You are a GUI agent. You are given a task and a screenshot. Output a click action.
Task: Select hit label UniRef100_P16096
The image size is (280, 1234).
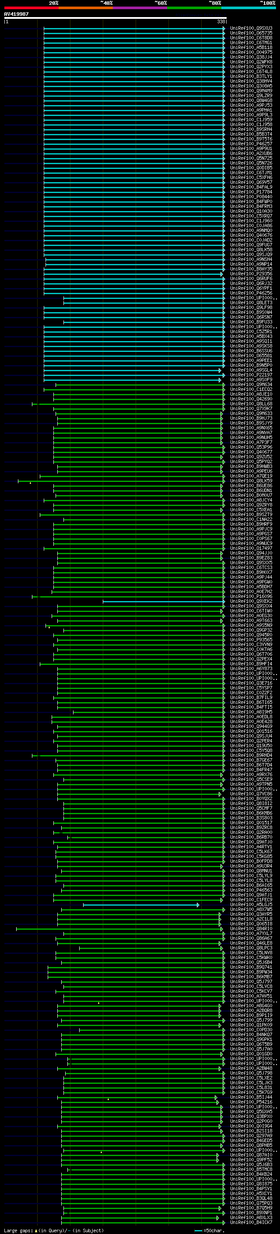[251, 596]
